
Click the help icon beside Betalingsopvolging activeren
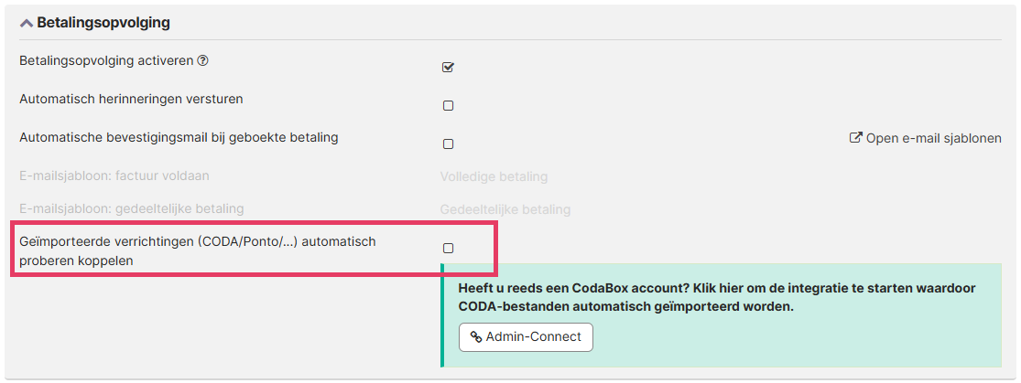coord(203,61)
